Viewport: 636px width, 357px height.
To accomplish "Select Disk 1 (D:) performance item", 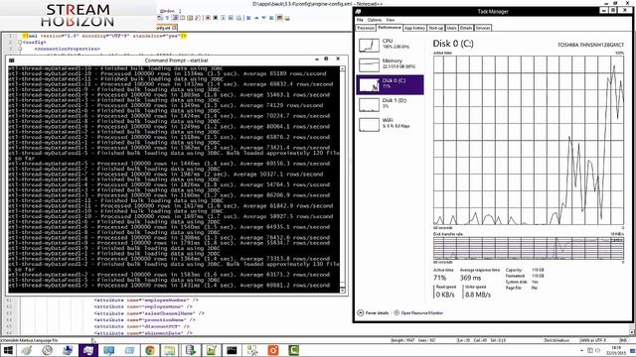I will pyautogui.click(x=390, y=104).
